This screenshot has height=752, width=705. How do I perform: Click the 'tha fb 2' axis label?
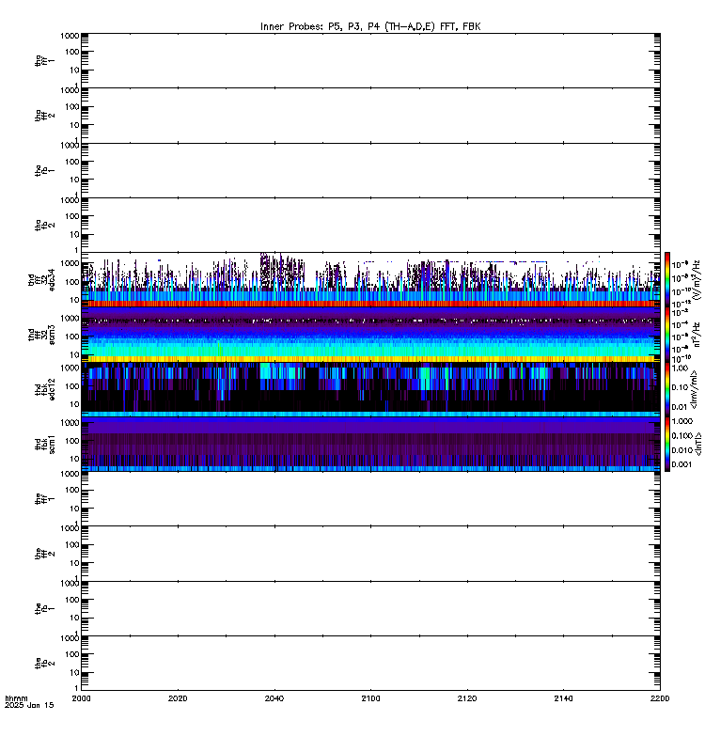point(44,225)
